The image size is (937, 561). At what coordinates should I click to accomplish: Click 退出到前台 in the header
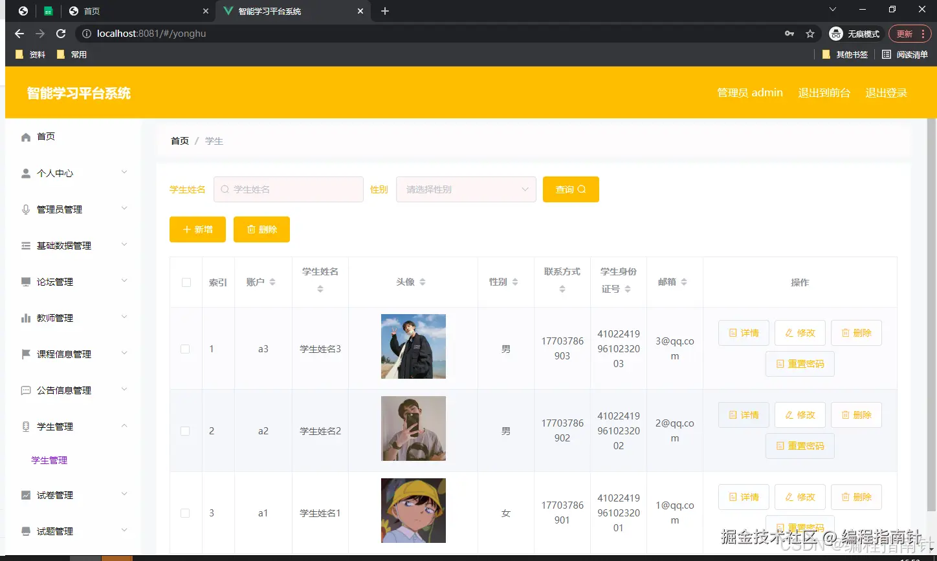(824, 92)
